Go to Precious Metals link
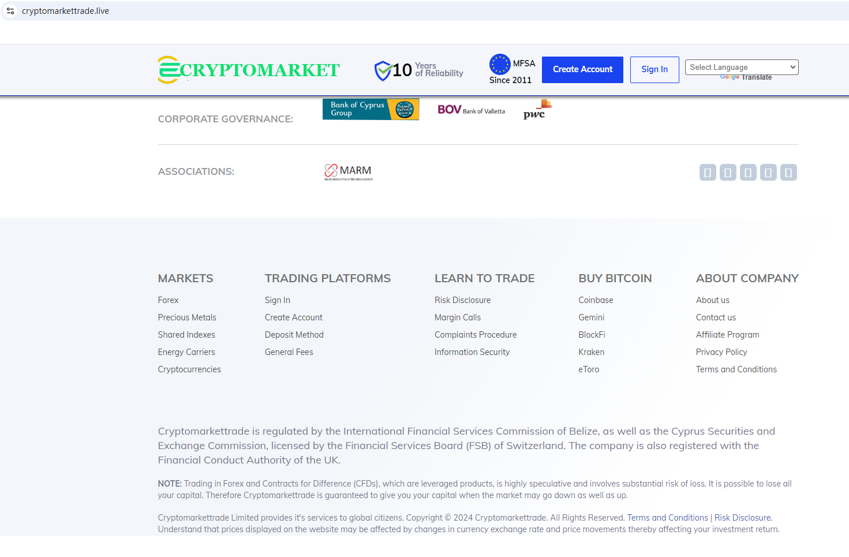 pyautogui.click(x=187, y=317)
